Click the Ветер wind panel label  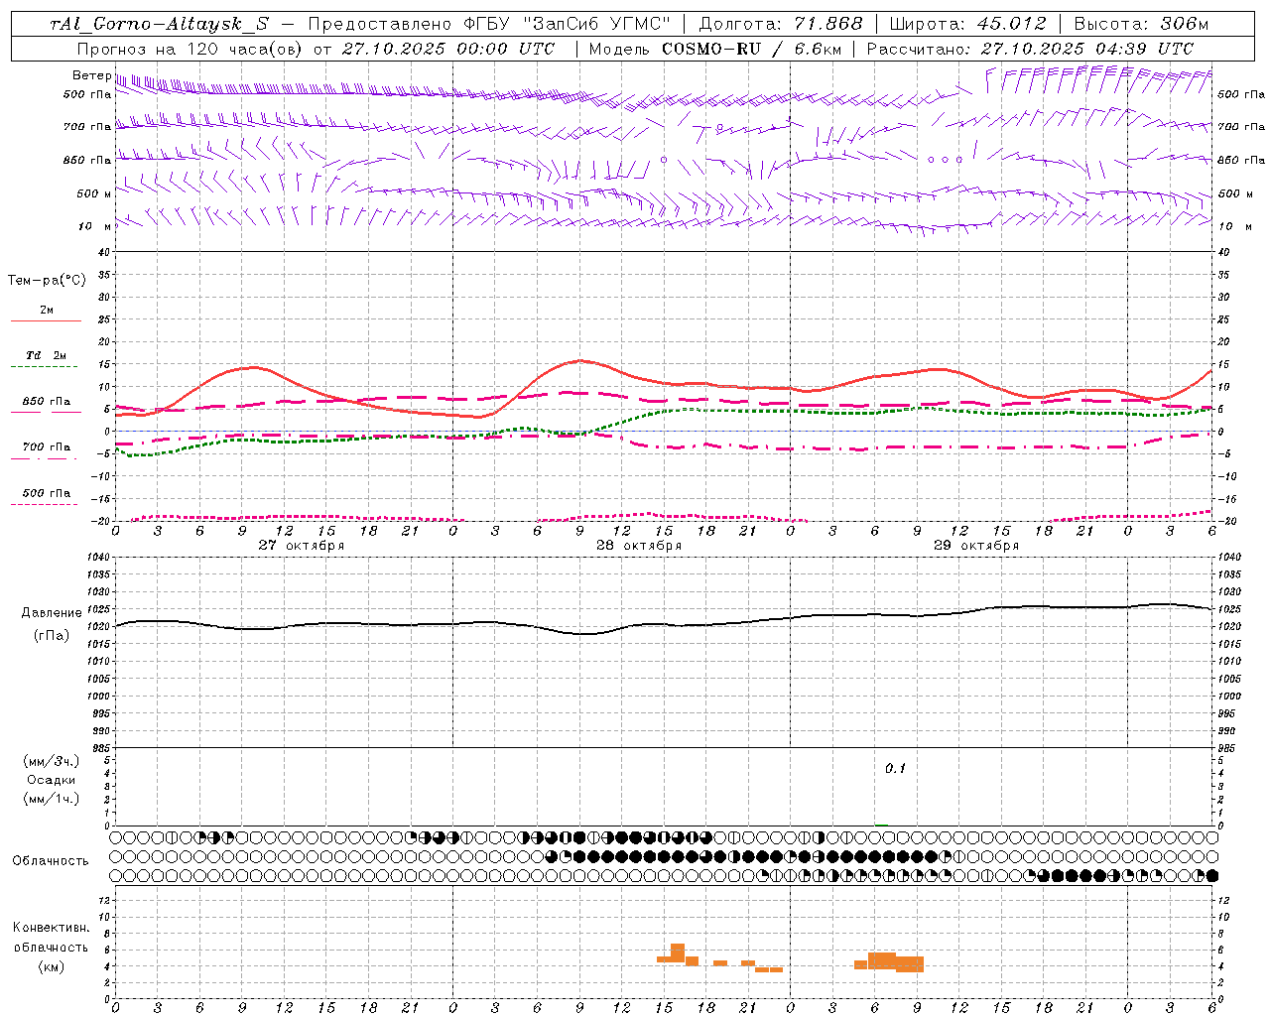tap(91, 75)
